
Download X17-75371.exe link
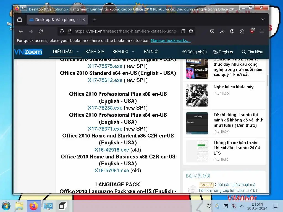105,129
